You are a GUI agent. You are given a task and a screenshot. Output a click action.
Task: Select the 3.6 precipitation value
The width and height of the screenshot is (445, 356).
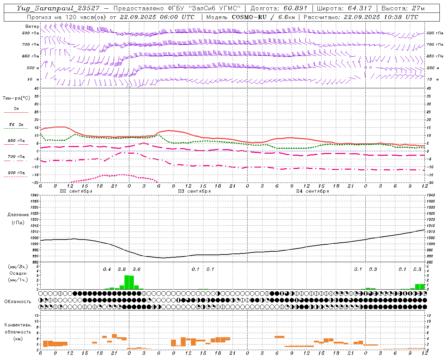coord(137,269)
